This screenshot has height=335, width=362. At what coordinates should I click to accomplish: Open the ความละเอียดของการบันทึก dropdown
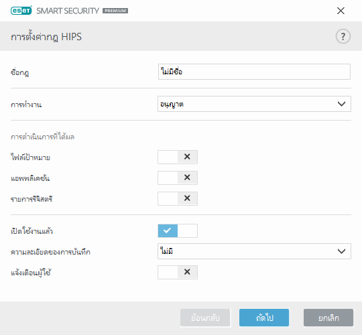(x=254, y=251)
